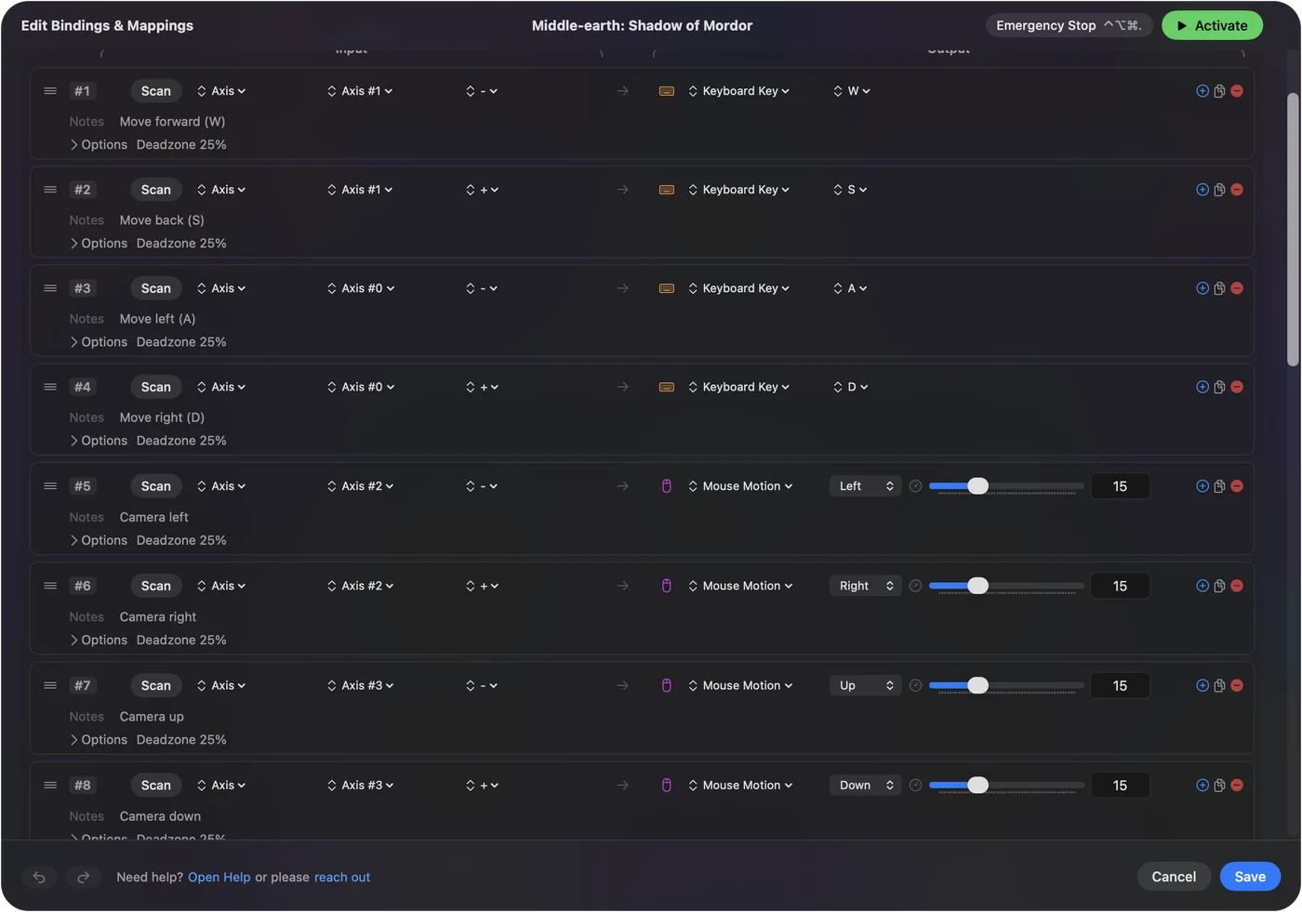Click the speed value field in row #5
1302x912 pixels.
1120,486
